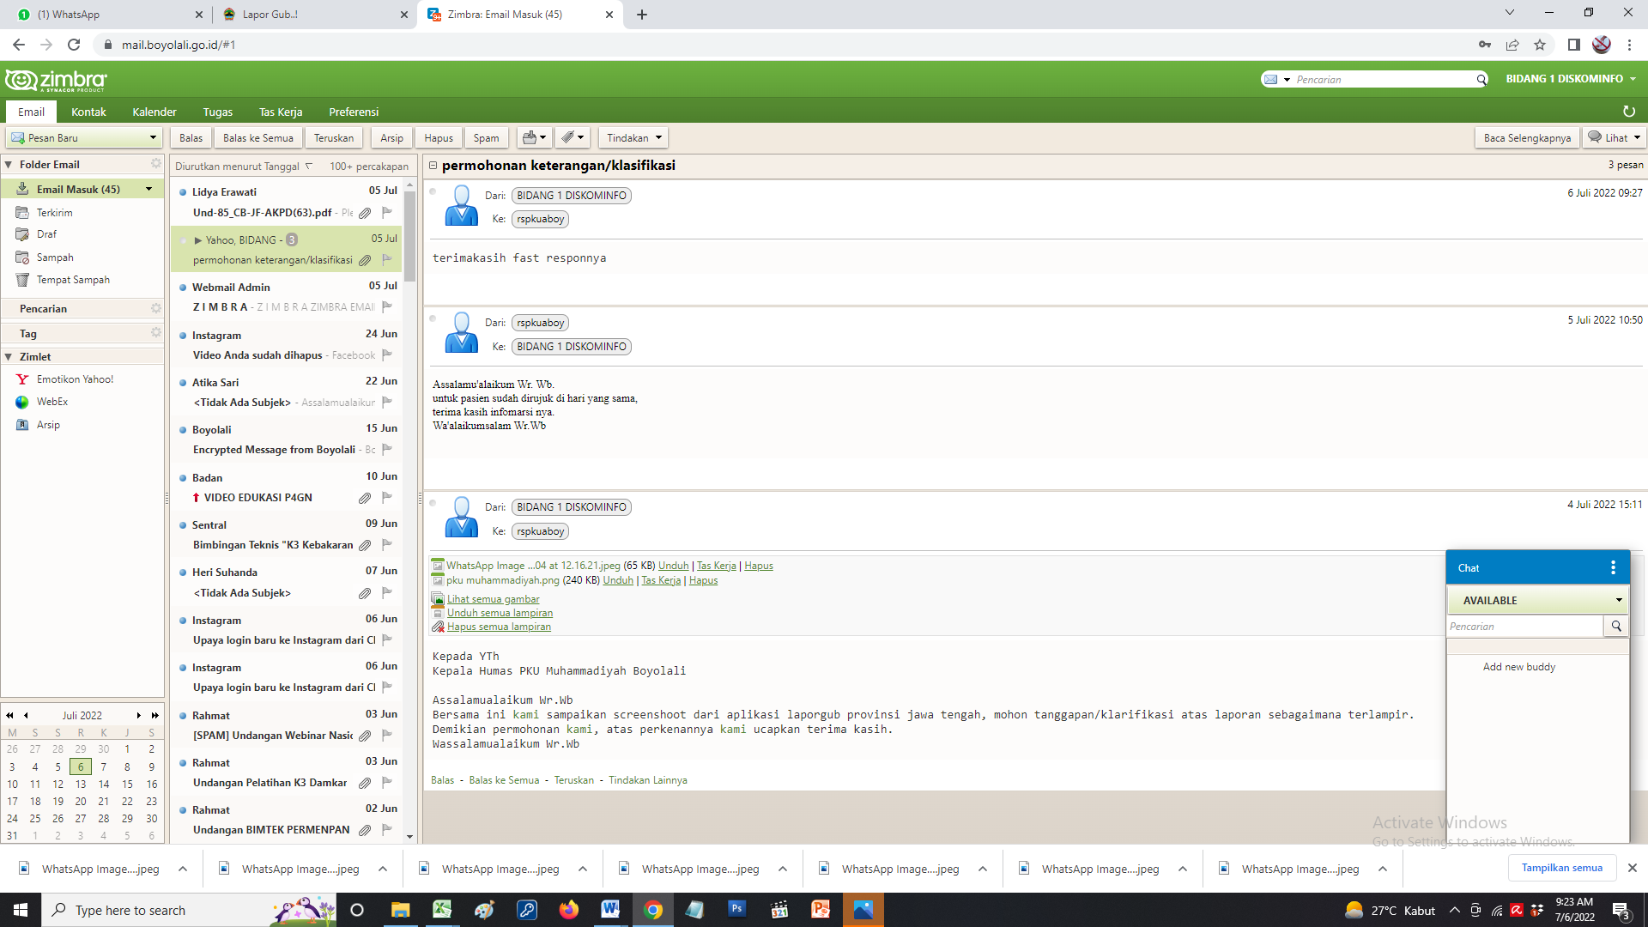The width and height of the screenshot is (1648, 927).
Task: Click Unduh semua lampiran link
Action: 500,613
